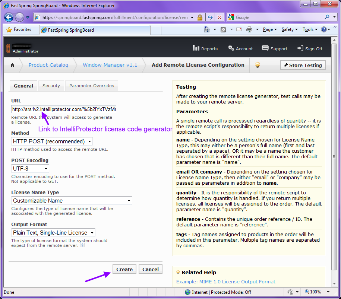Open Example: MIME 1.0 License Output Format link
The height and width of the screenshot is (299, 341).
click(x=226, y=281)
